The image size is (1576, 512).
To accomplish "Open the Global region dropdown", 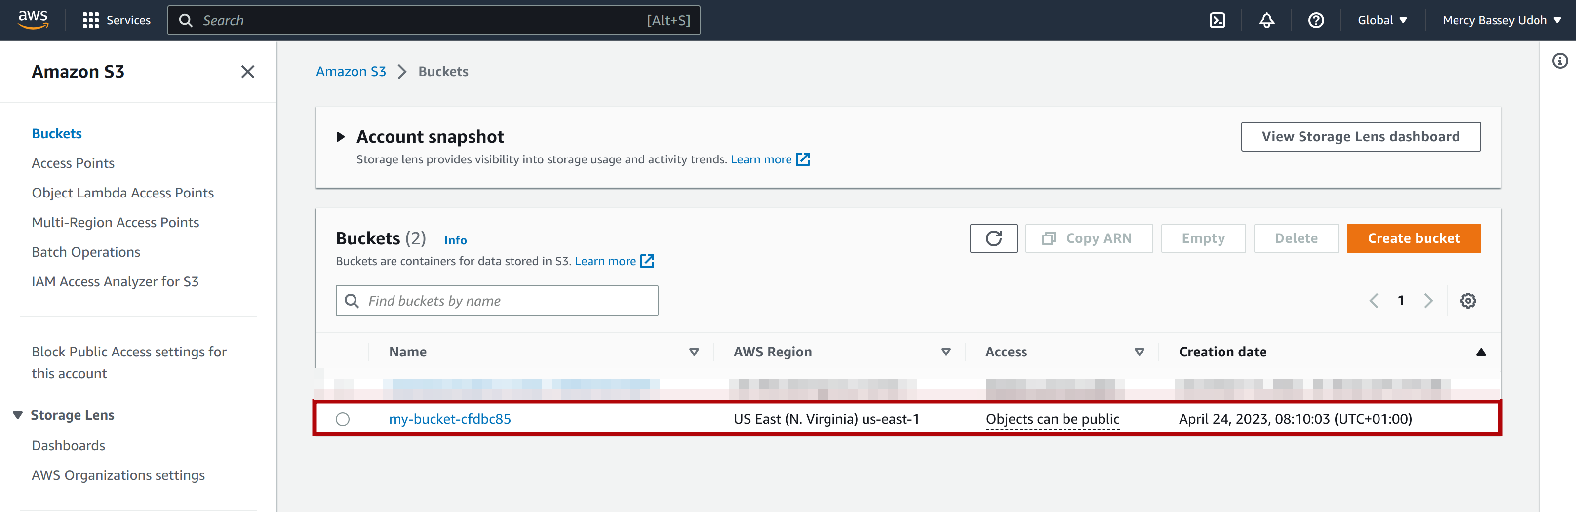I will pyautogui.click(x=1381, y=20).
